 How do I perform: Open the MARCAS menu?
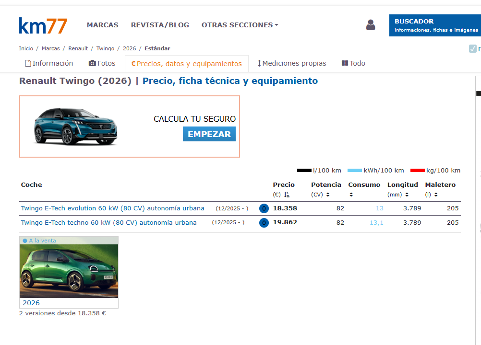(x=102, y=25)
